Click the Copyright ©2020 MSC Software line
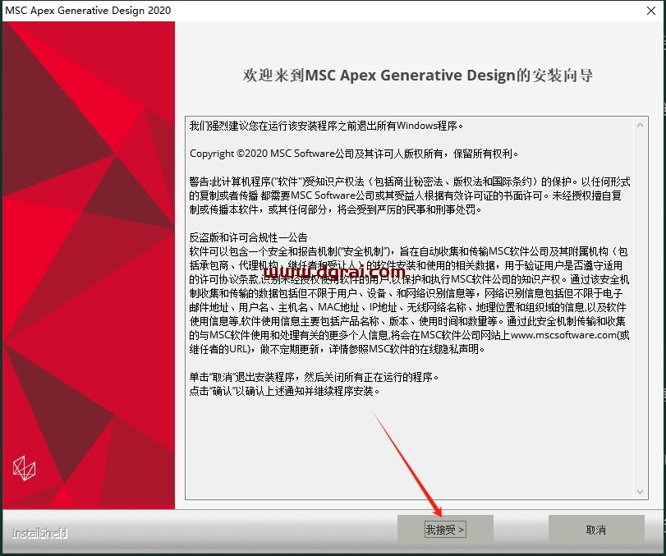This screenshot has width=666, height=556. click(x=354, y=154)
